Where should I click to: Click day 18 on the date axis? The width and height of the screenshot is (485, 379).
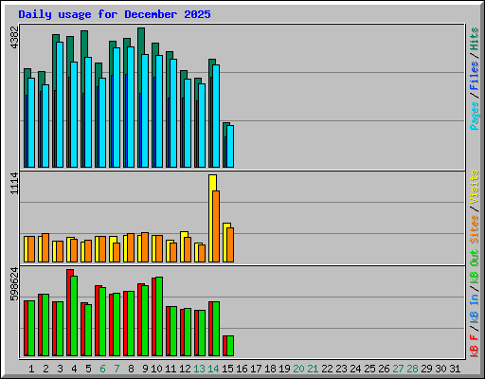(270, 369)
